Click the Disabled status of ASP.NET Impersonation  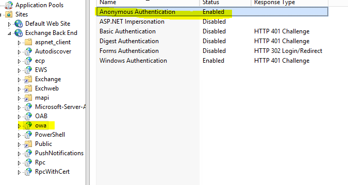[214, 22]
